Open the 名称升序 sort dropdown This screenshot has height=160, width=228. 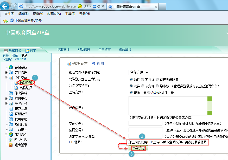[x=139, y=72]
